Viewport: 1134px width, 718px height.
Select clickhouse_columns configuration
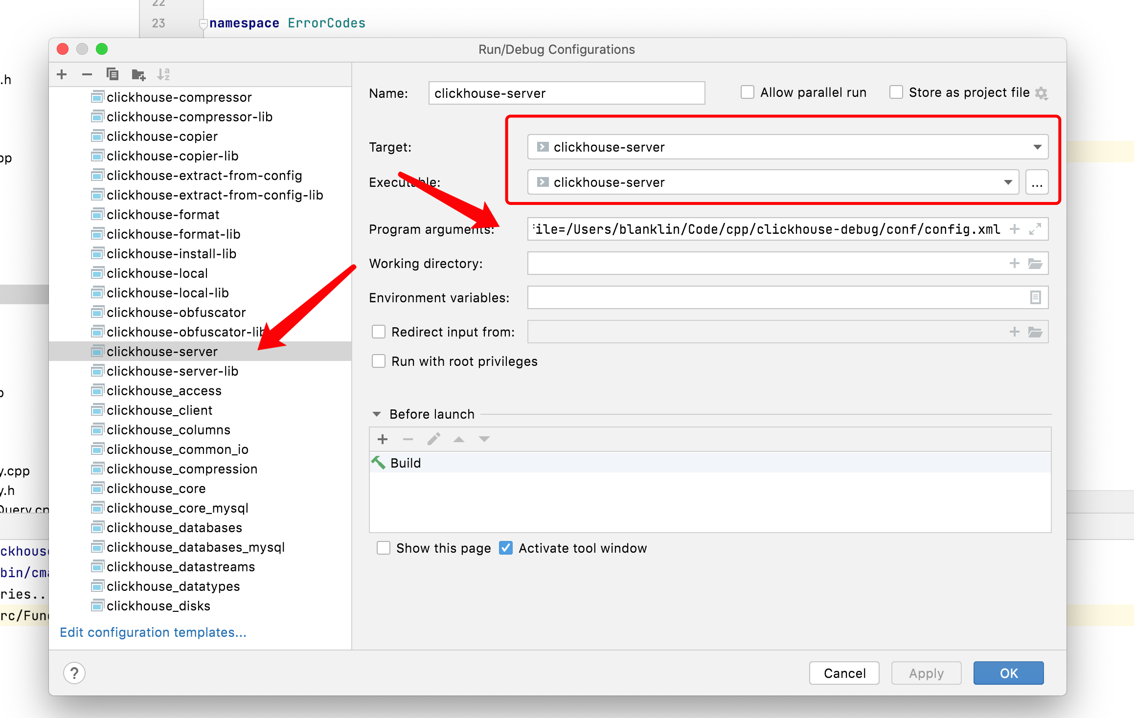click(200, 429)
